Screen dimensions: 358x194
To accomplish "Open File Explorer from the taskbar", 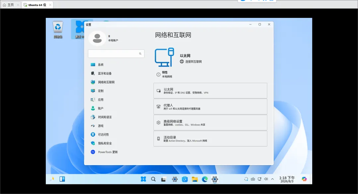I will tap(195, 179).
